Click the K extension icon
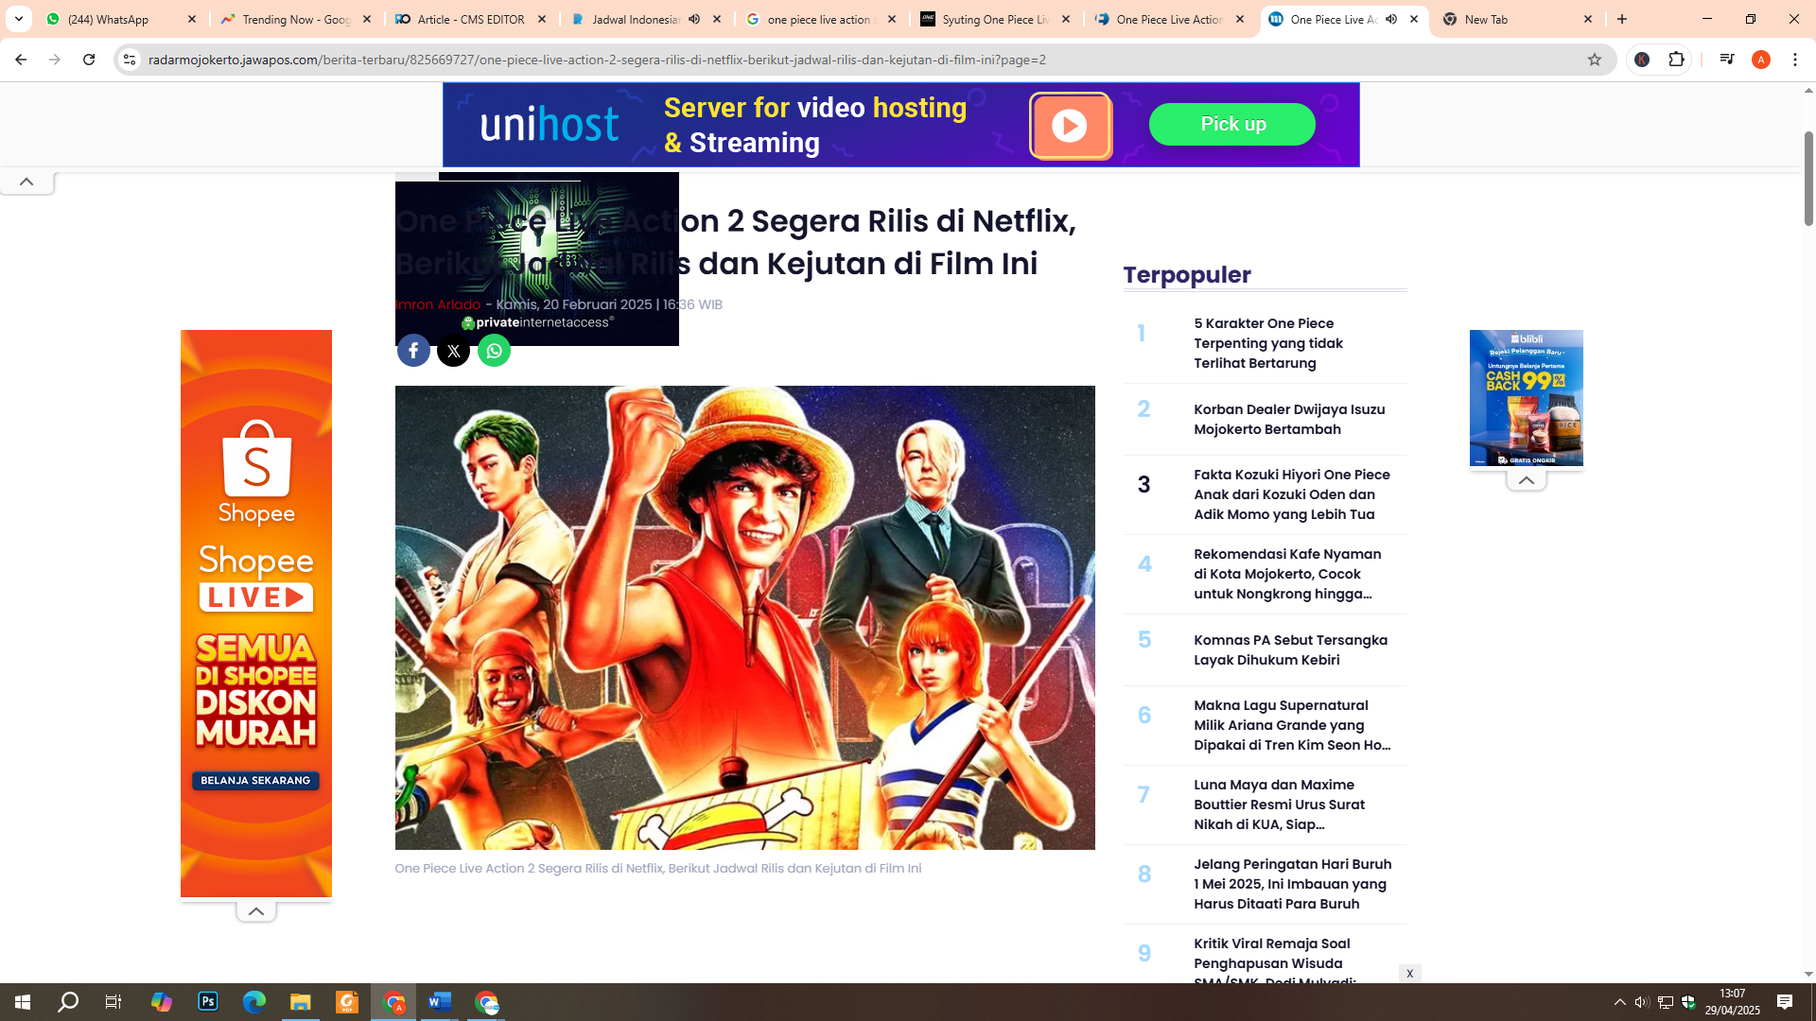The height and width of the screenshot is (1021, 1816). (1643, 60)
